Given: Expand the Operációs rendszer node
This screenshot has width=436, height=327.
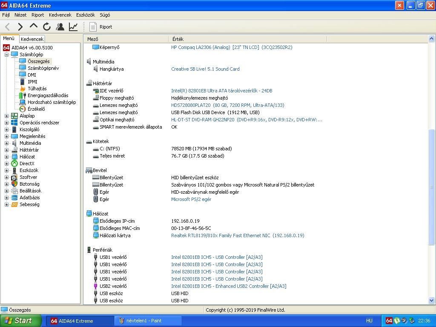Looking at the screenshot, I should pos(7,123).
